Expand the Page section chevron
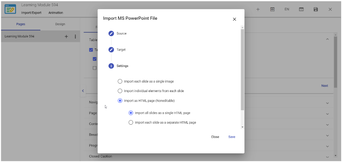 pyautogui.click(x=327, y=114)
